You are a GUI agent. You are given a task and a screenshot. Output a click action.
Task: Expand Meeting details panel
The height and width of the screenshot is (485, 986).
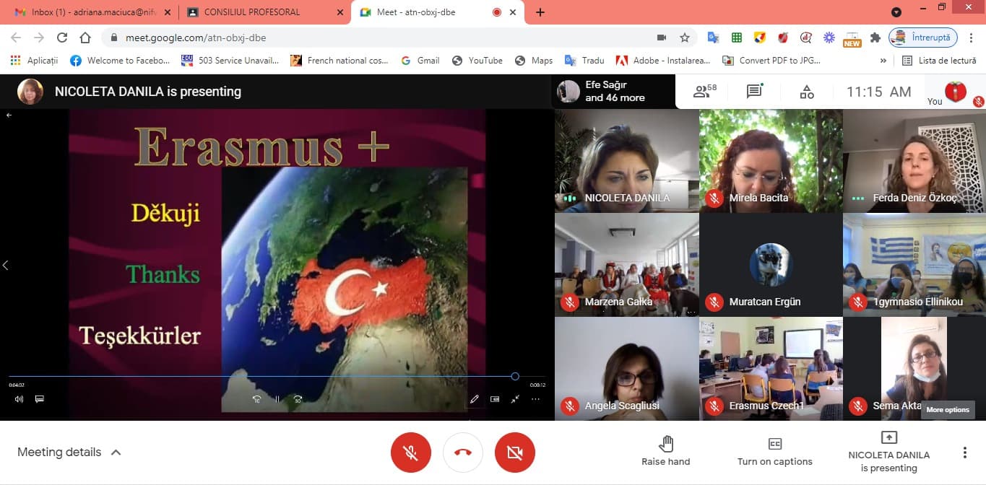point(69,453)
